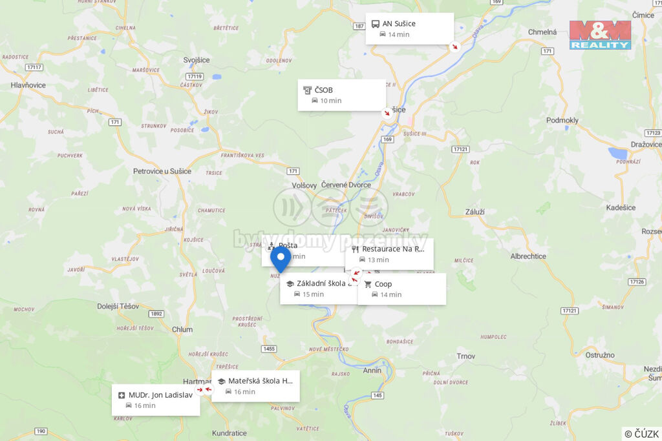Click the red arrow marker below ČSOB card

387,113
